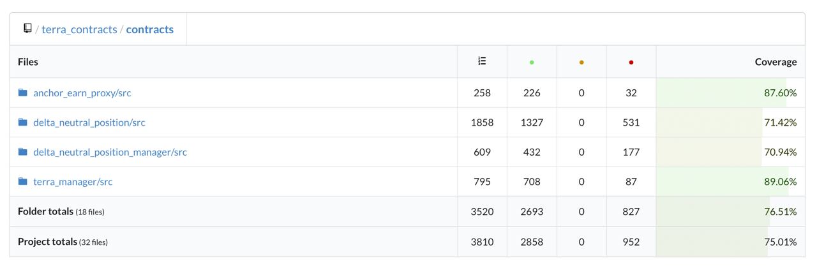Open terra_contracts breadcrumb link
The height and width of the screenshot is (266, 817).
pos(79,29)
